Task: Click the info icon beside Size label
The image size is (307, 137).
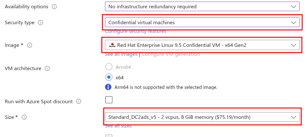Action: [24, 117]
